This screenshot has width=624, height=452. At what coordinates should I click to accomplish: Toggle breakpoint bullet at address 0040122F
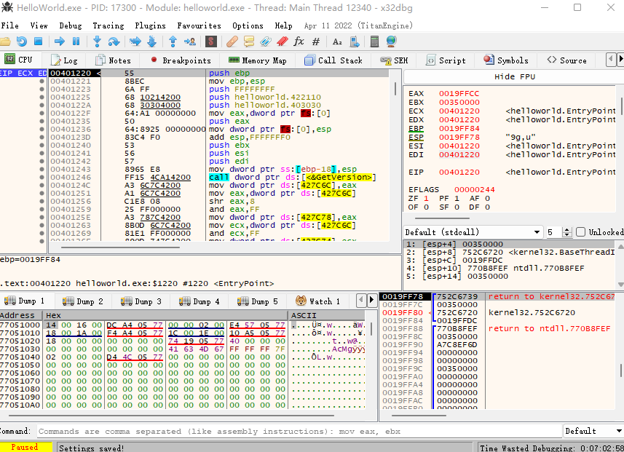coord(42,113)
